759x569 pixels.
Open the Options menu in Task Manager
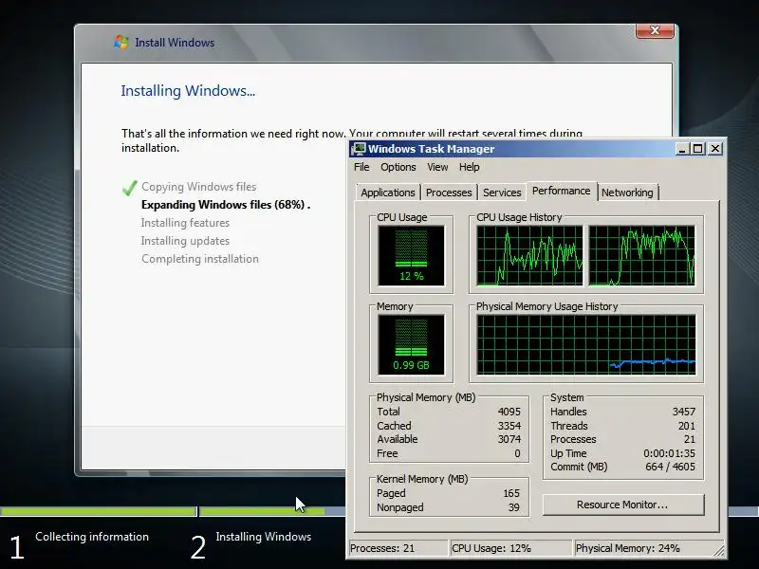pos(398,167)
